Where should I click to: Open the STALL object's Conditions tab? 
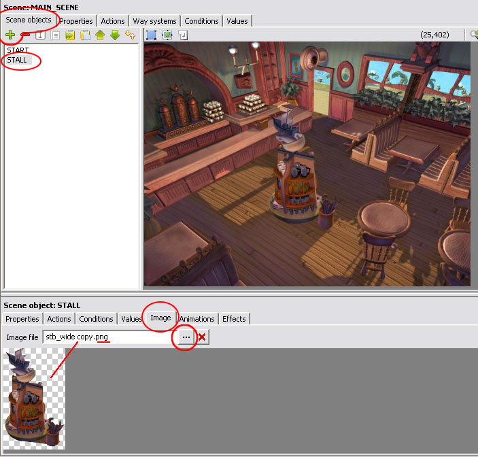[x=96, y=319]
